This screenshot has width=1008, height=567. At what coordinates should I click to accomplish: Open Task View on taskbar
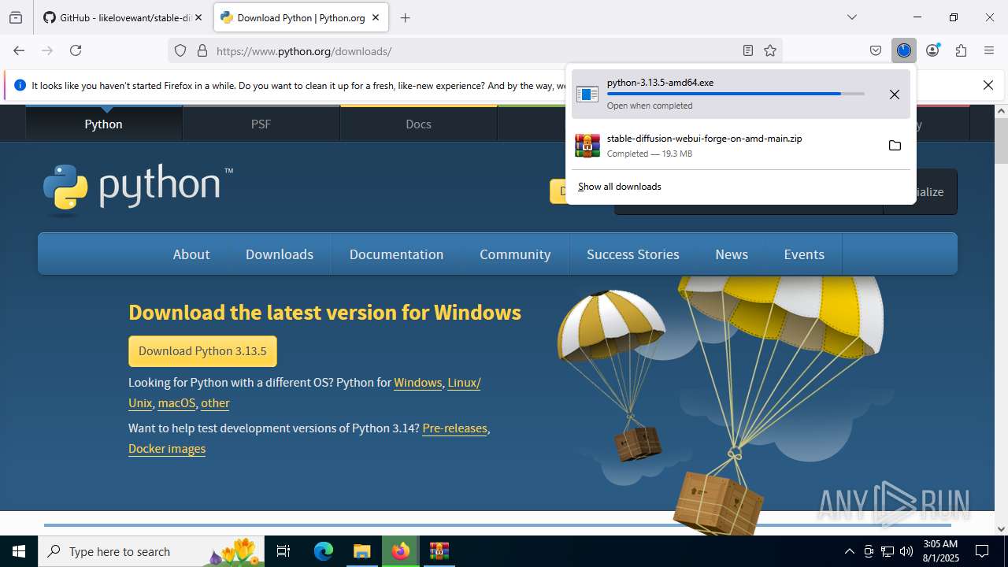[x=284, y=551]
